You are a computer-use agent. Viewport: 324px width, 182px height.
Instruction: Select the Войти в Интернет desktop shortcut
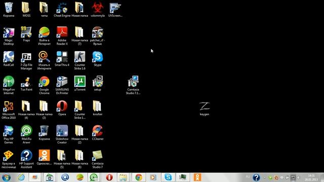44,36
